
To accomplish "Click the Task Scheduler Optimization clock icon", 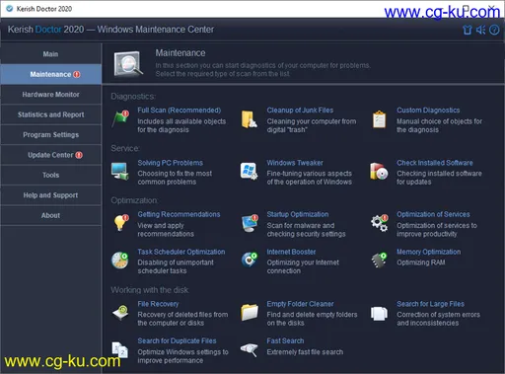I will tap(120, 261).
